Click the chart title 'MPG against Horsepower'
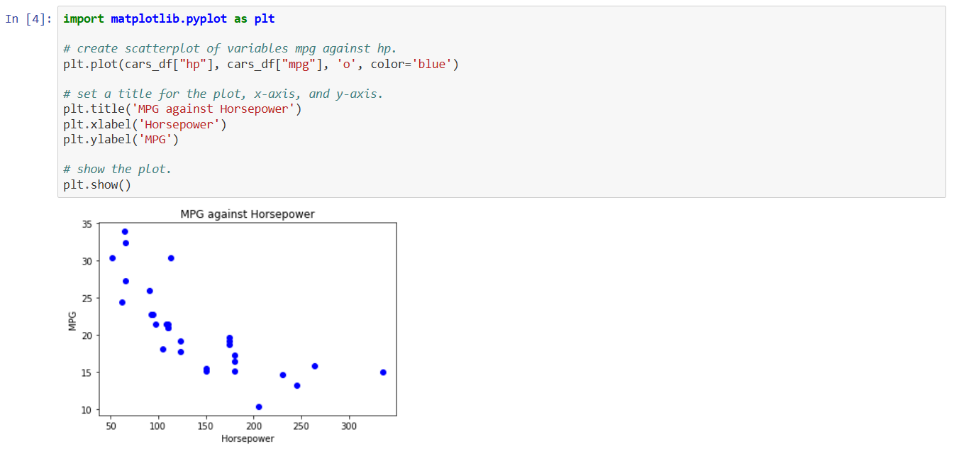 point(247,214)
